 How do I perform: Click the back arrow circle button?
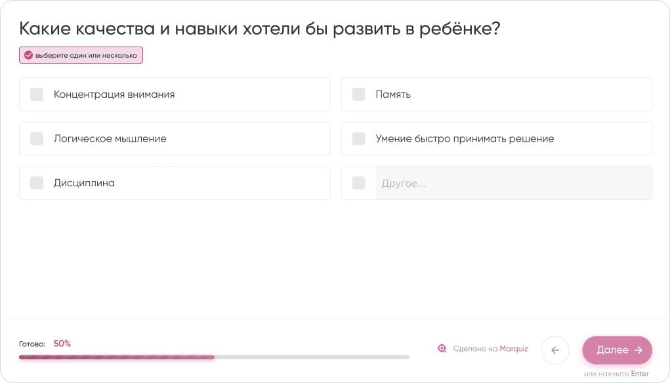[x=555, y=350]
